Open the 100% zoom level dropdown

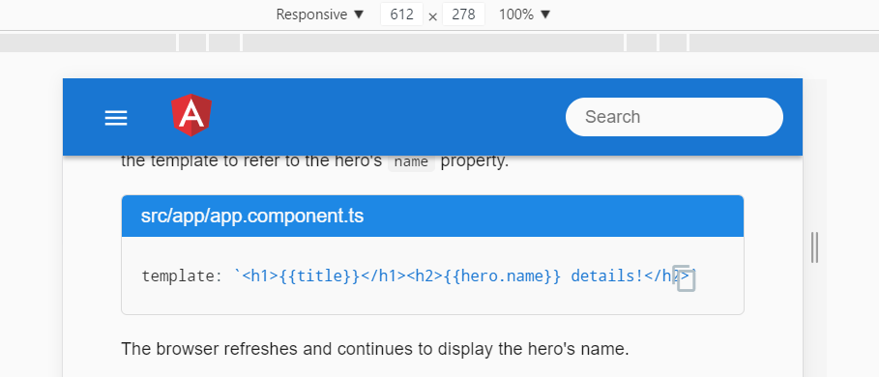(525, 14)
